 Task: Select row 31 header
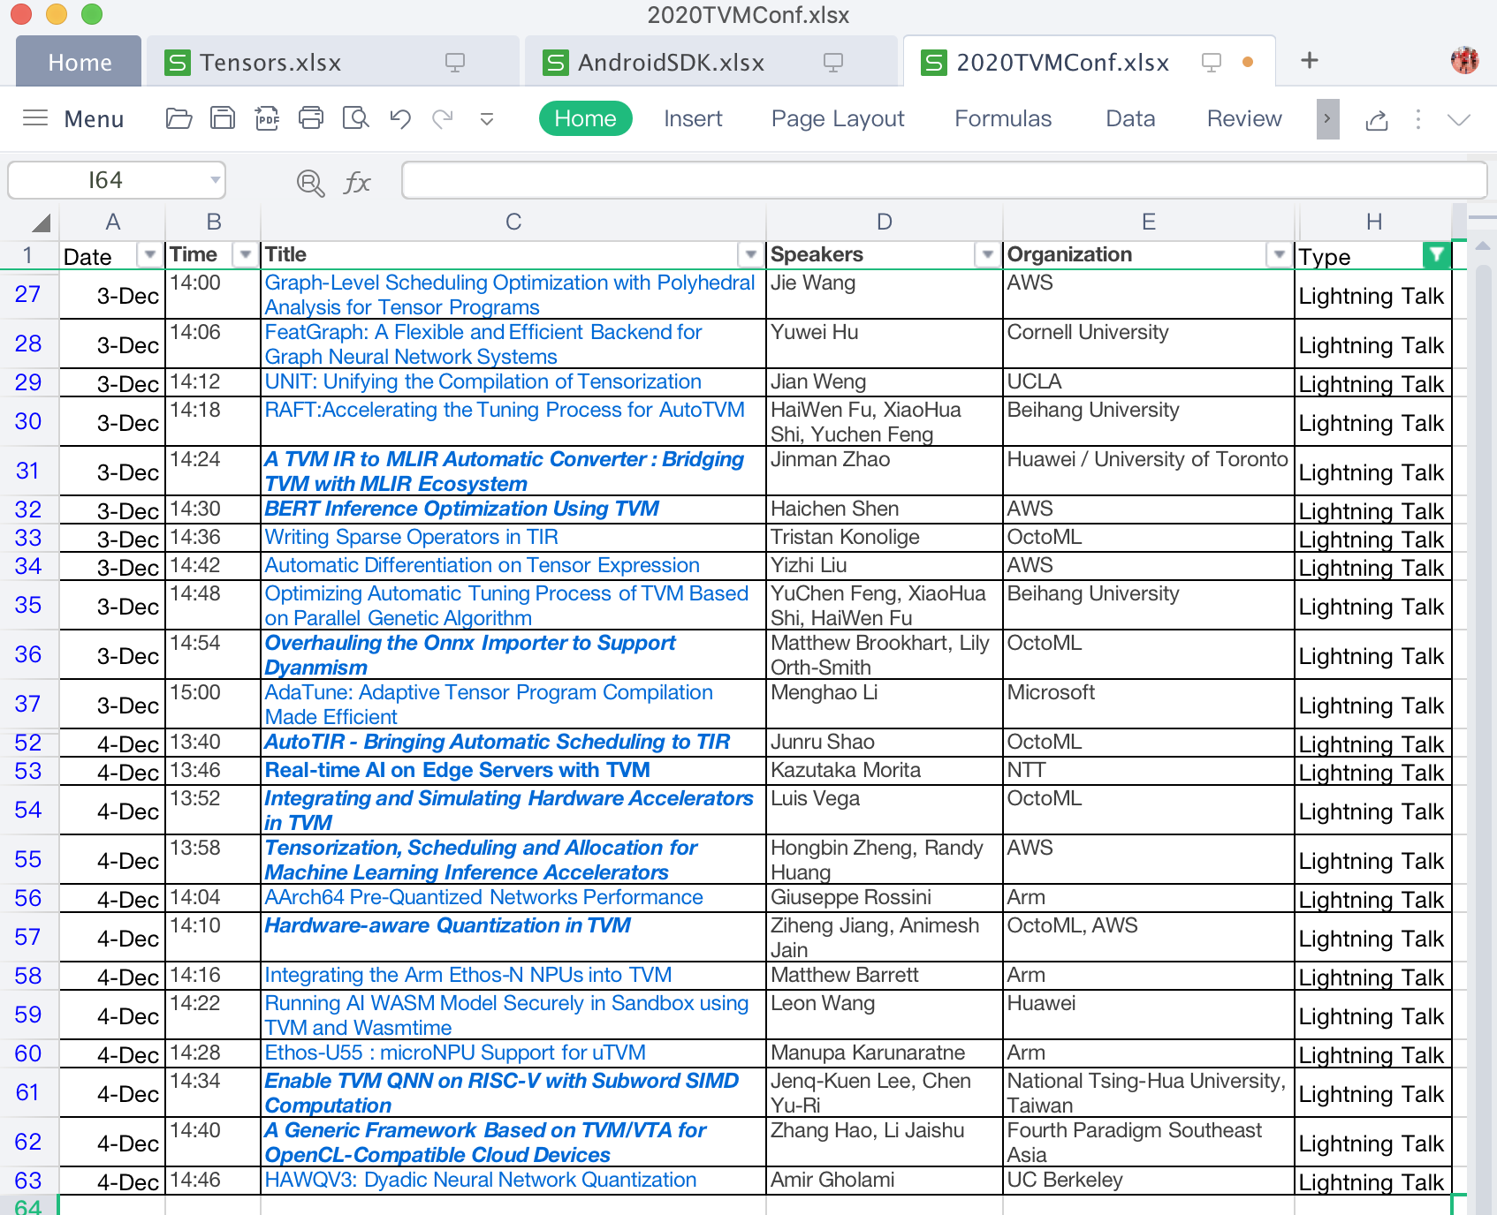pos(28,471)
